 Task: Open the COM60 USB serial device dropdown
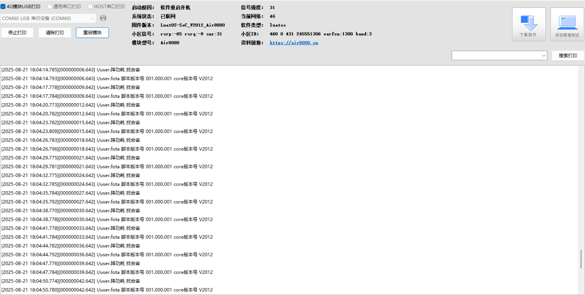pos(48,18)
